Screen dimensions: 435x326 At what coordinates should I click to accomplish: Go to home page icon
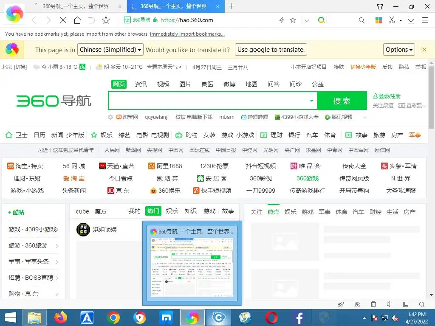tap(77, 20)
